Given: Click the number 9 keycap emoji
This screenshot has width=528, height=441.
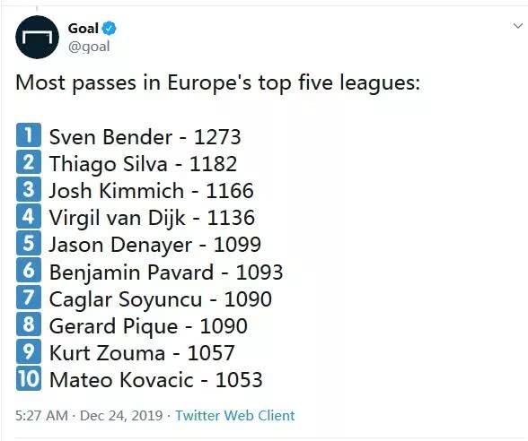Looking at the screenshot, I should click(29, 351).
